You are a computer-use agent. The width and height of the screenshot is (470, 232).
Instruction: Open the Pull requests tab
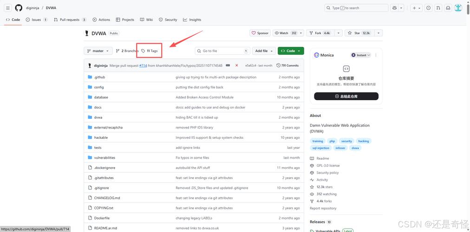(x=70, y=20)
